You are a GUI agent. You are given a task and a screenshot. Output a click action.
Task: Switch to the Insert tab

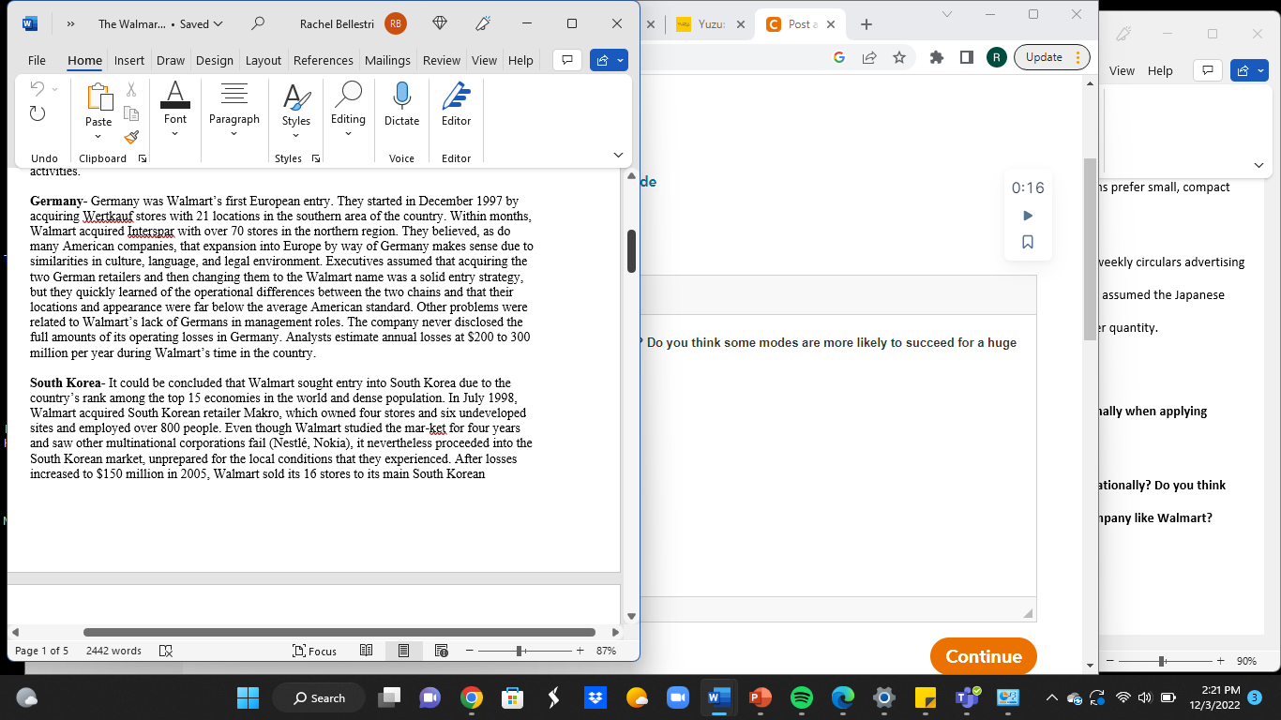click(x=129, y=60)
